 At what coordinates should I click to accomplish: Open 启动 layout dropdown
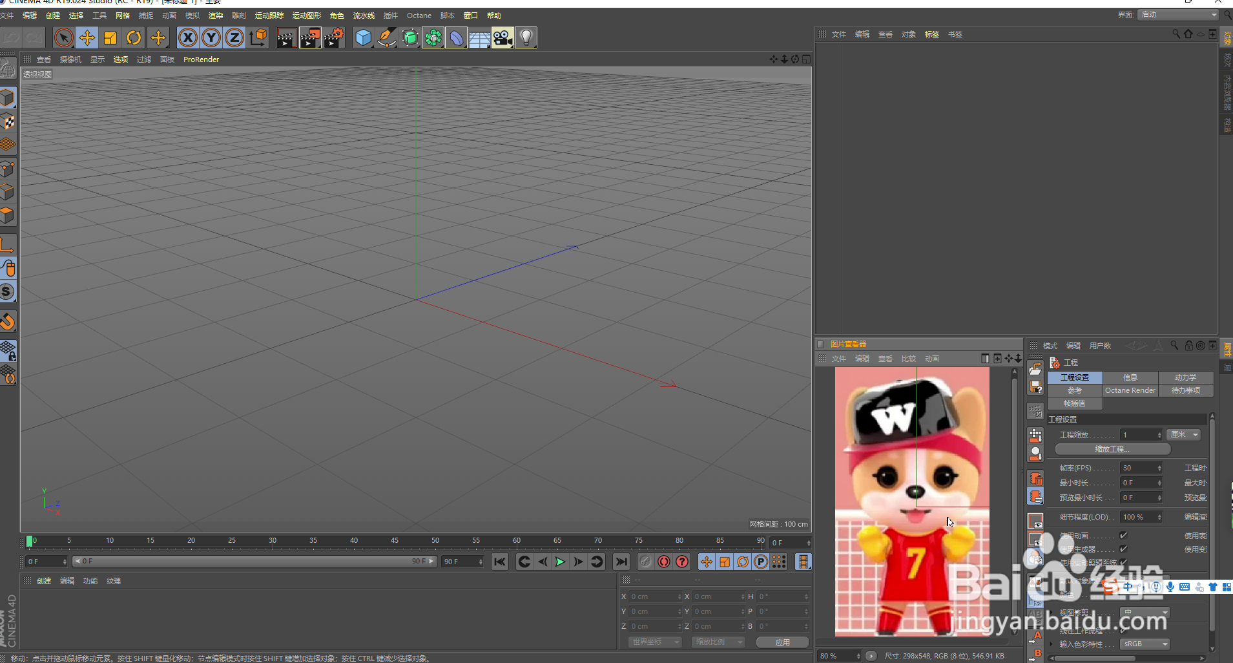point(1178,15)
